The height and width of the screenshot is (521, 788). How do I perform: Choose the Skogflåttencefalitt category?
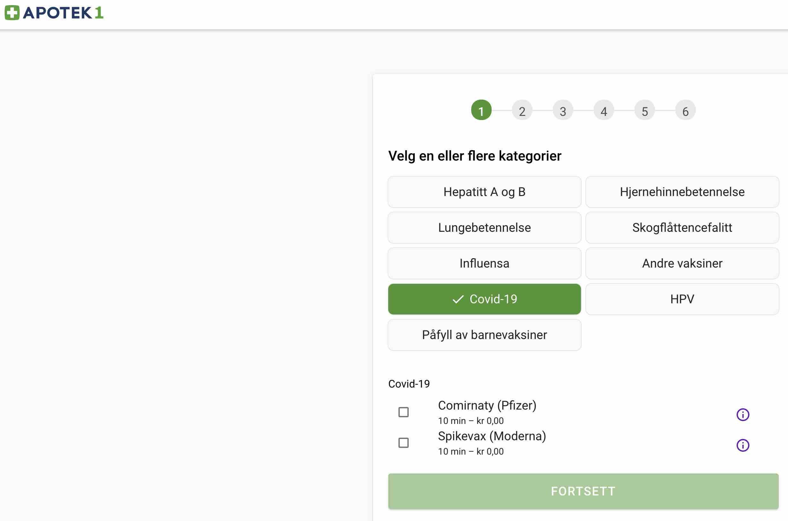click(682, 228)
